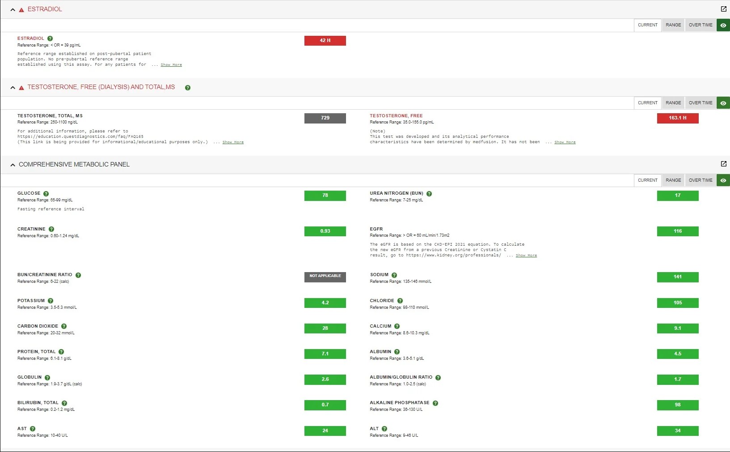Screen dimensions: 730x452
Task: Click help icon beside Glucose
Action: [x=46, y=194]
